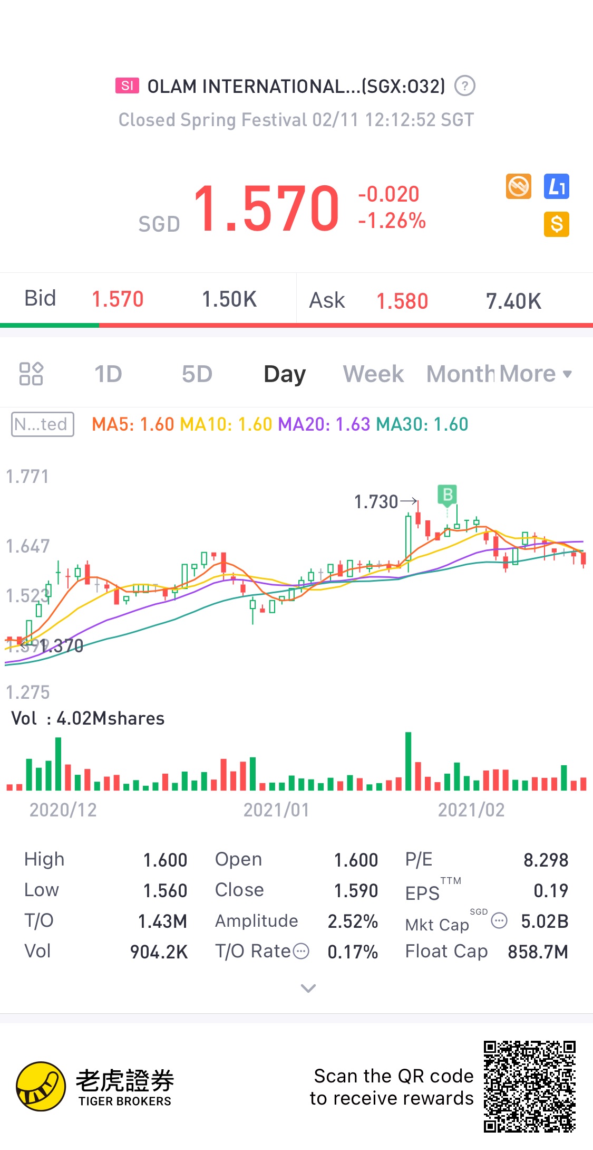Switch to the 5D chart tab

197,374
